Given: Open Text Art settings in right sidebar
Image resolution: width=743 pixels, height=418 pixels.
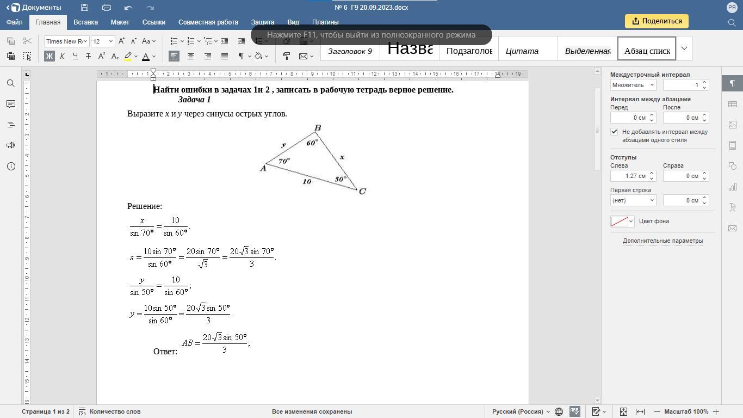Looking at the screenshot, I should coord(733,207).
